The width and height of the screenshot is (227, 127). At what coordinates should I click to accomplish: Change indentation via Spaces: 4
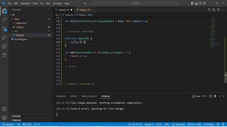(x=149, y=124)
